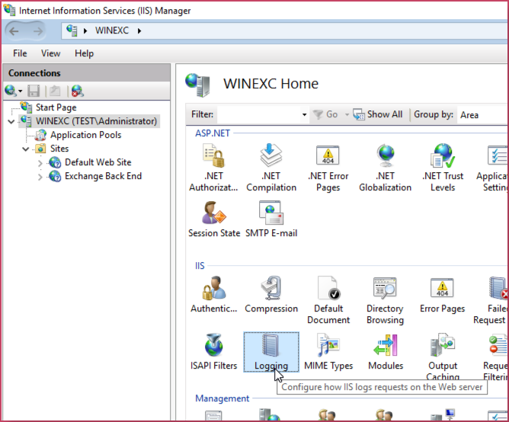Open the .NET Compilation feature
This screenshot has width=509, height=422.
(x=271, y=168)
